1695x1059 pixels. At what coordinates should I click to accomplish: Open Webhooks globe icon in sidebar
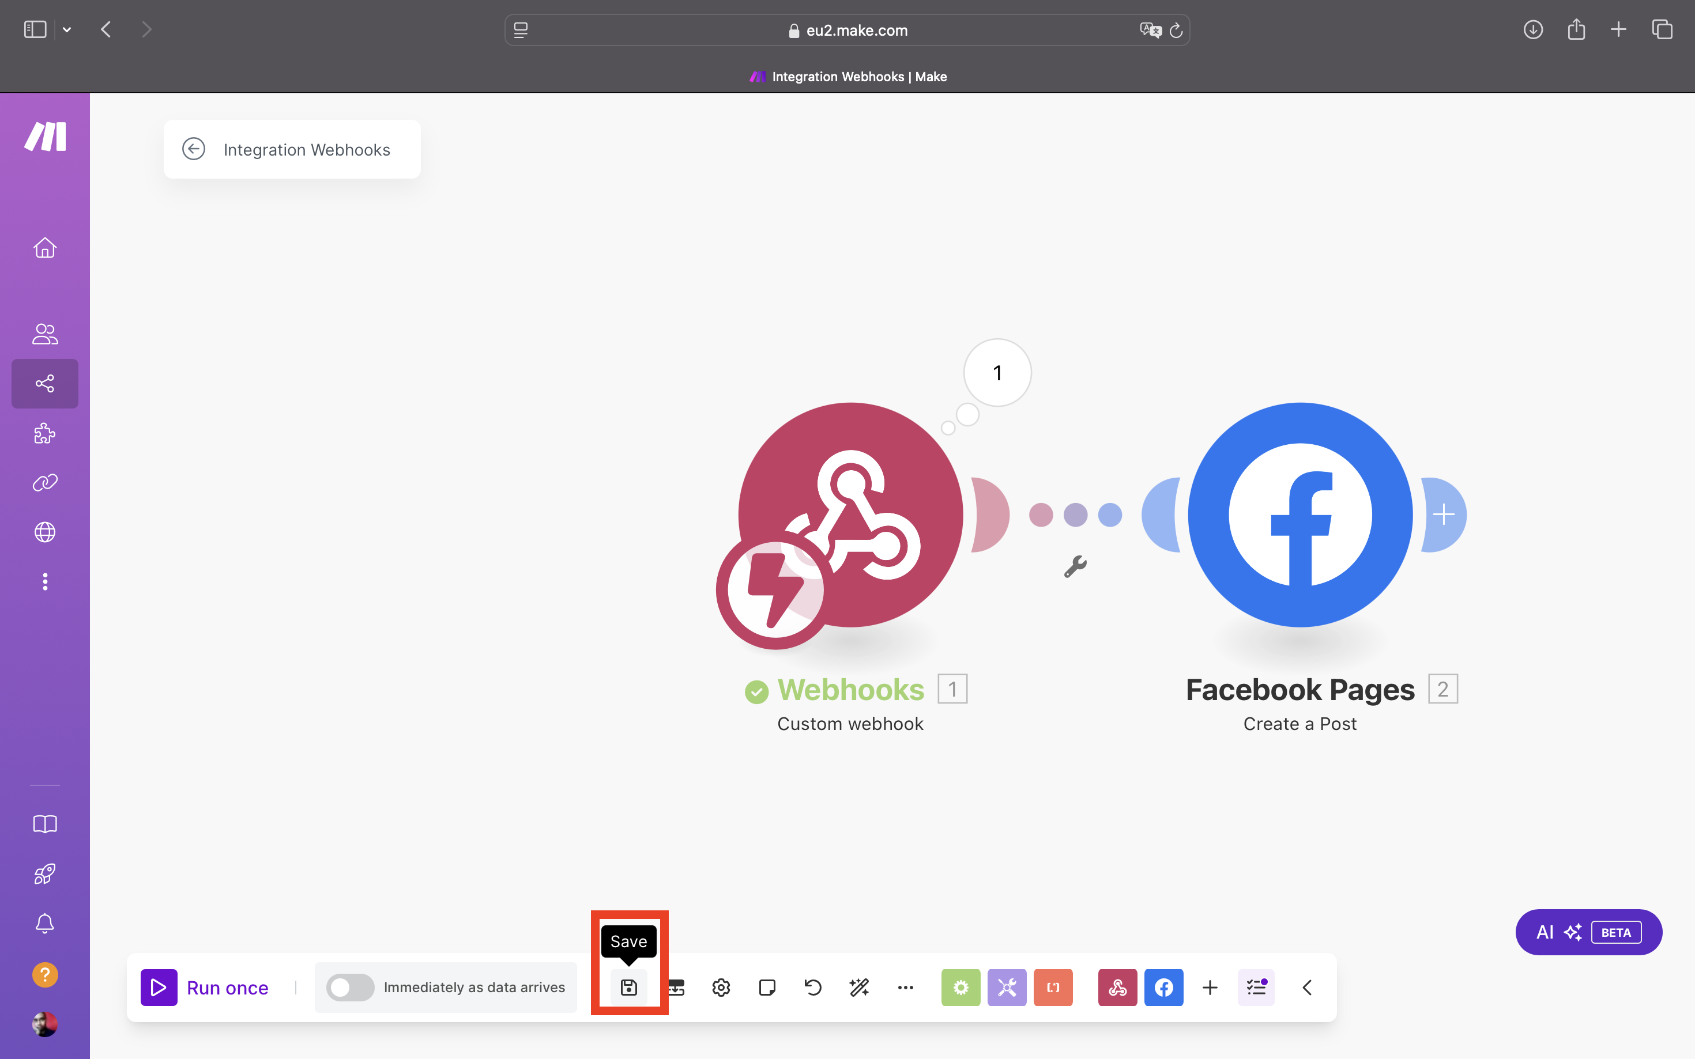pos(45,532)
